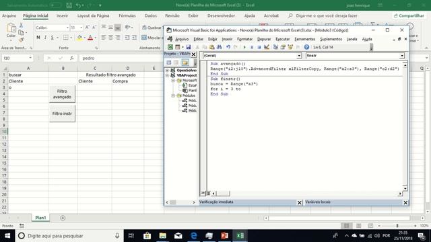Image resolution: width=431 pixels, height=242 pixels.
Task: Open the Inserir menu in VBA editor
Action: tap(227, 39)
